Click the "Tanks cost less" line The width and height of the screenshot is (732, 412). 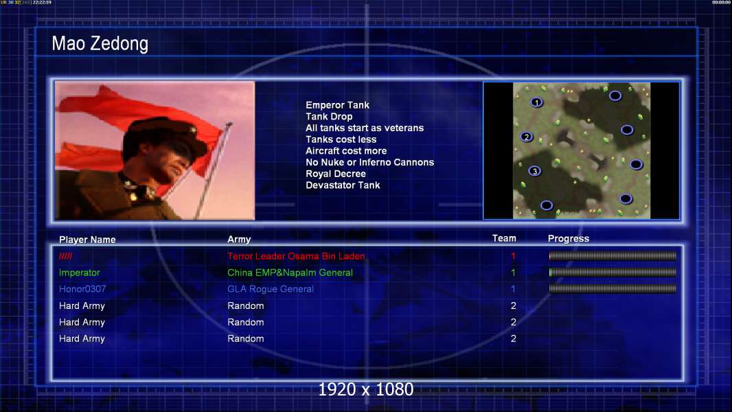341,139
